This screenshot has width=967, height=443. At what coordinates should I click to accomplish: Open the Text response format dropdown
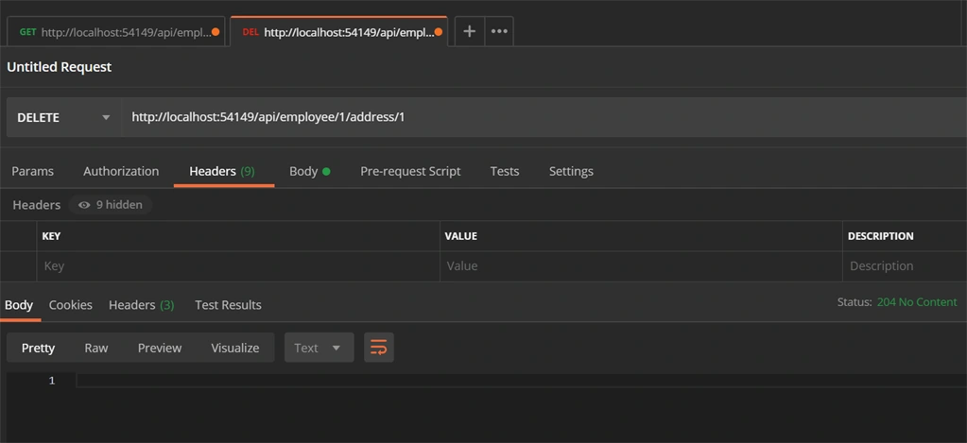click(x=319, y=348)
